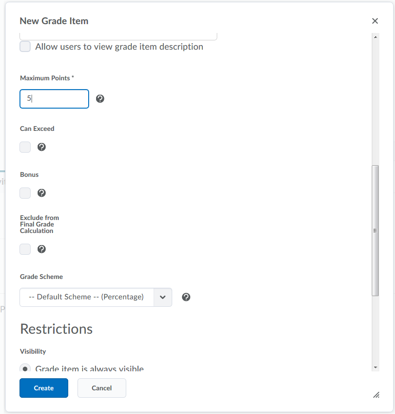This screenshot has width=395, height=414.
Task: Cancel creating the grade item
Action: (x=102, y=388)
